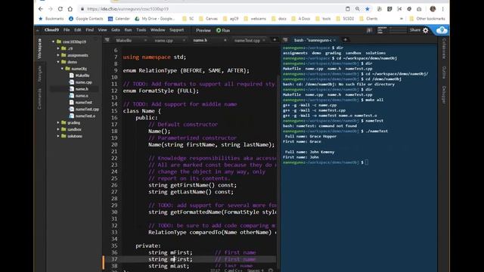
Task: Select nameTest.o in the file tree
Action: point(85,116)
